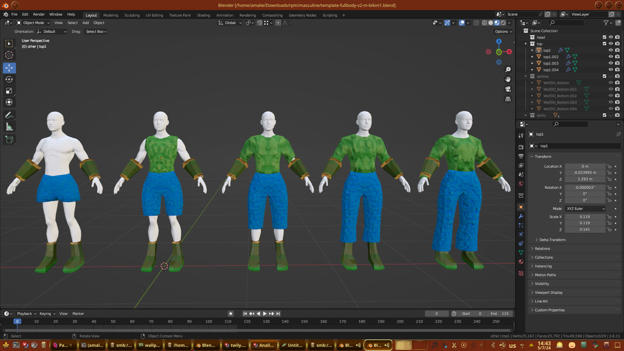Open the Modifiers wrench properties tab
Viewport: 624px width, 351px height.
tap(521, 216)
